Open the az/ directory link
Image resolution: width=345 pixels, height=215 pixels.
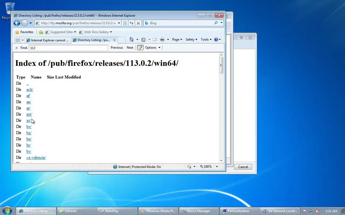[29, 120]
